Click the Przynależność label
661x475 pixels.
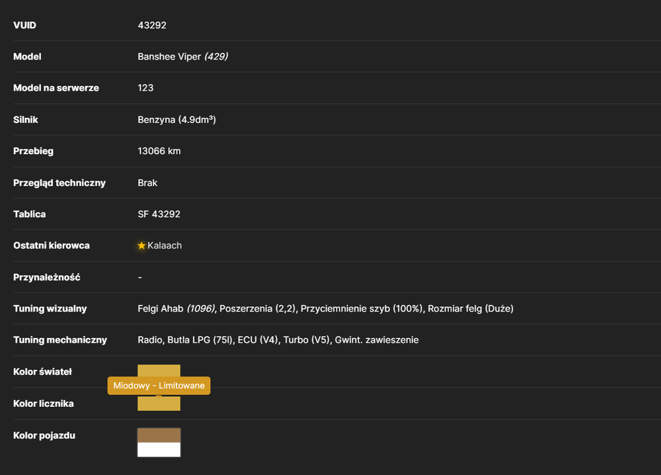tap(47, 277)
